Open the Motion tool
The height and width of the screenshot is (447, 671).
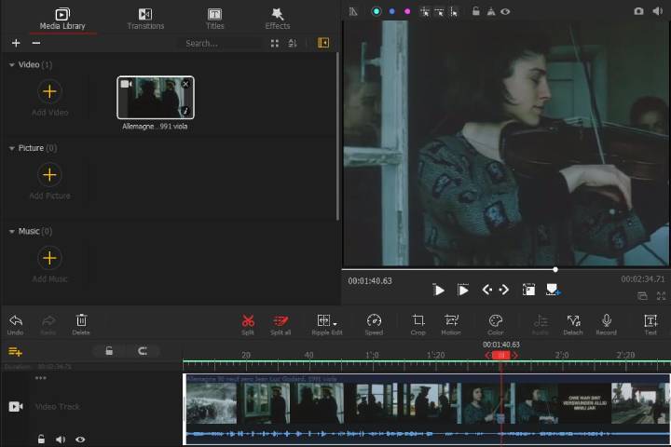pos(451,320)
